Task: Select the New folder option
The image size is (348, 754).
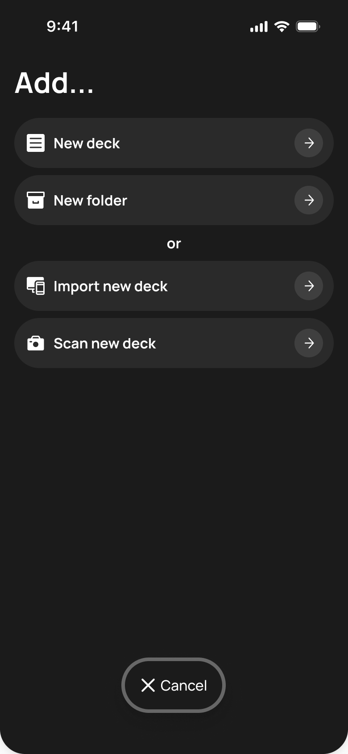Action: click(x=174, y=200)
